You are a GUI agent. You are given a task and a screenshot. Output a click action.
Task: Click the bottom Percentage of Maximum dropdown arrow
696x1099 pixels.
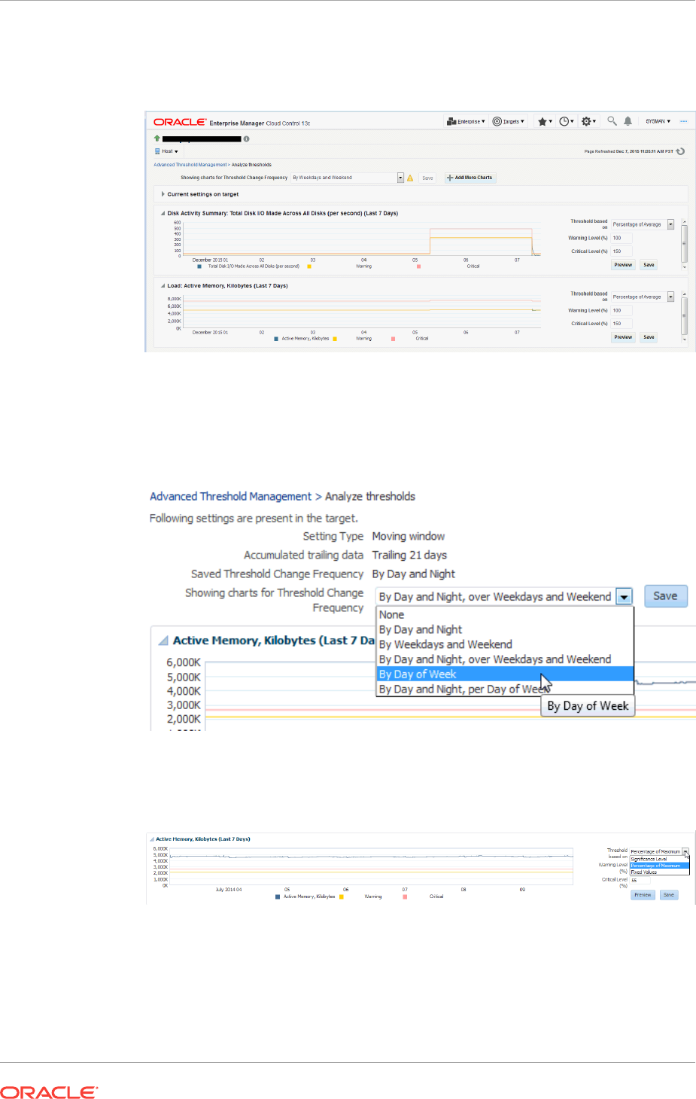685,851
